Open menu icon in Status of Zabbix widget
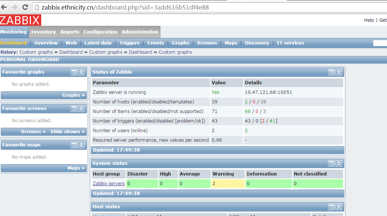 tap(331, 72)
